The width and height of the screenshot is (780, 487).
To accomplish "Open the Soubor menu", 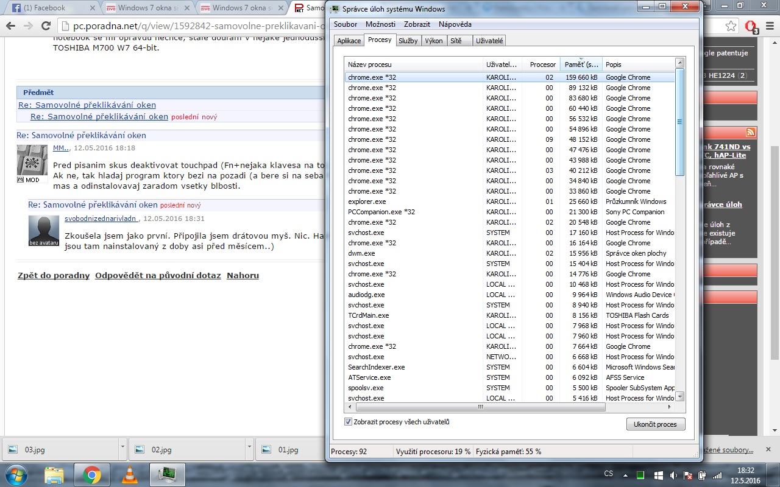I will point(346,24).
